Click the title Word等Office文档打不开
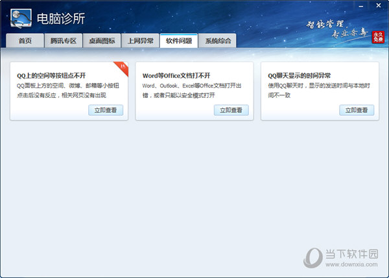Screen dimensions: 389x278 [176, 76]
